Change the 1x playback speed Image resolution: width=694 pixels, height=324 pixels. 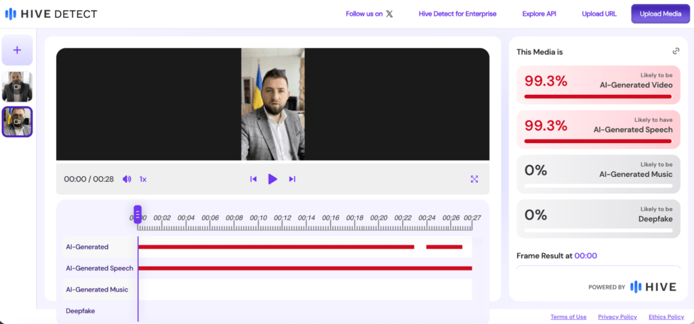click(x=143, y=179)
